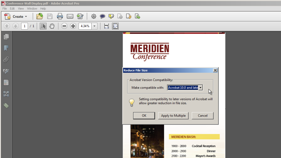The height and width of the screenshot is (158, 281).
Task: Open the File menu
Action: pyautogui.click(x=5, y=8)
